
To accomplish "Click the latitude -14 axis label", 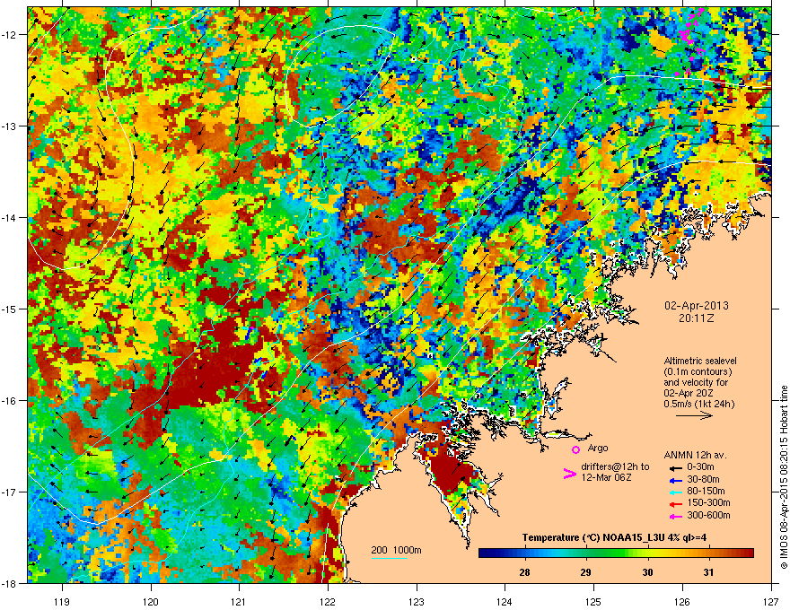I will [x=10, y=217].
